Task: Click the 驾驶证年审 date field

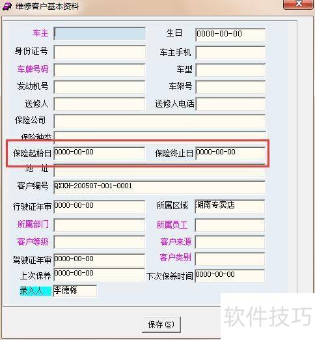Action: point(100,261)
